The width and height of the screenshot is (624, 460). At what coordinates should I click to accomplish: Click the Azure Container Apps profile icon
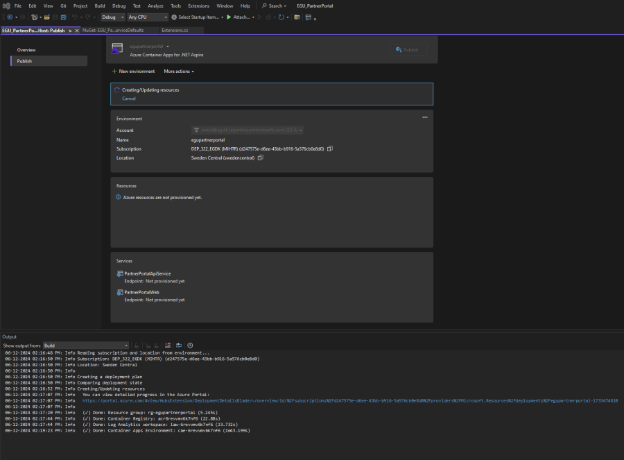click(117, 49)
